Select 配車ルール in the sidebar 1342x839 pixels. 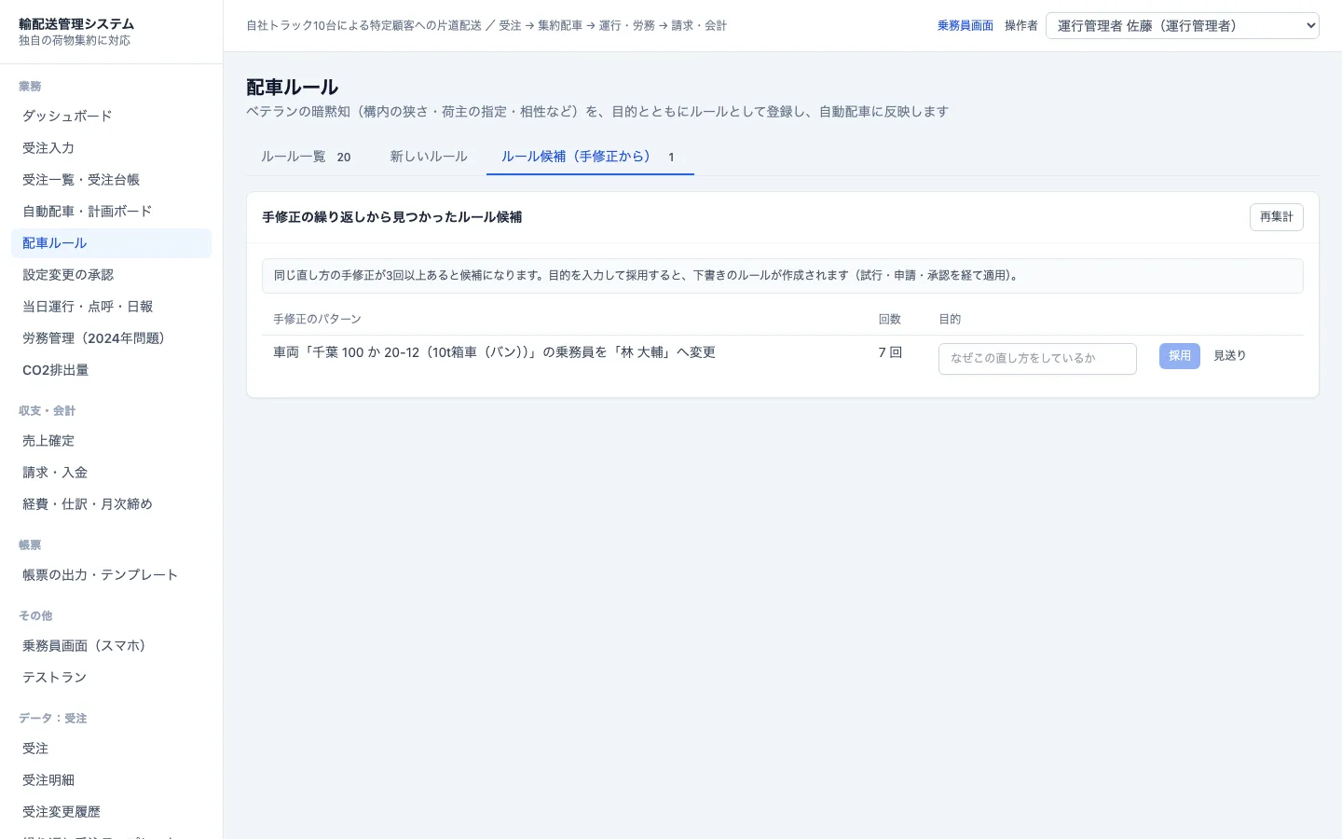(111, 243)
